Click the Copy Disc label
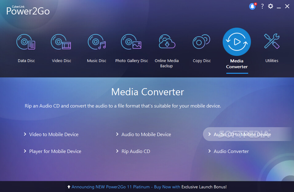 202,61
